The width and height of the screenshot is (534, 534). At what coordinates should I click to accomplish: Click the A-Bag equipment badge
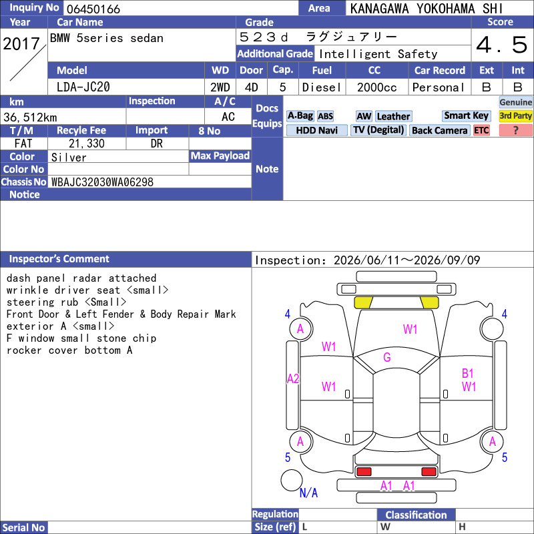click(300, 116)
